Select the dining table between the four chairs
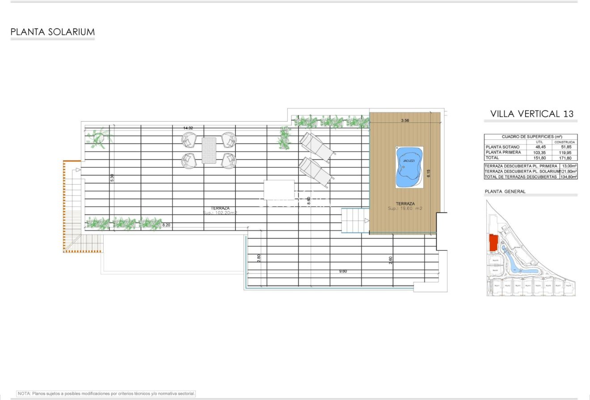 (x=209, y=150)
